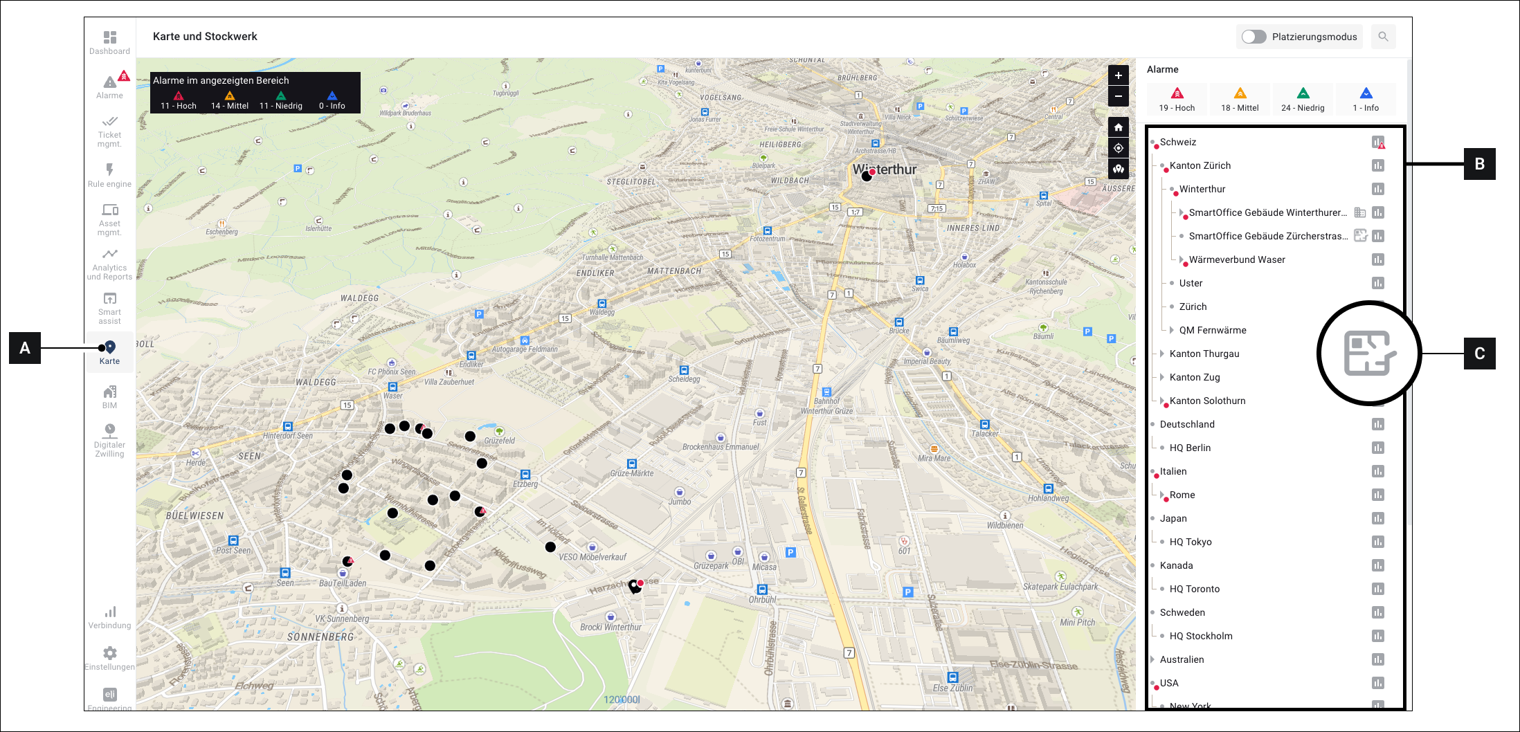The width and height of the screenshot is (1520, 732).
Task: Filter alarms by 19 - Hoch
Action: [1177, 100]
